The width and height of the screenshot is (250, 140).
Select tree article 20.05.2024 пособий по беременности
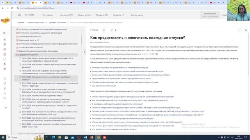click(x=48, y=126)
